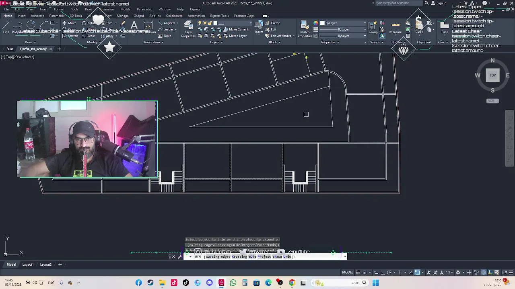Select the Line tool
Image resolution: width=515 pixels, height=289 pixels.
6,27
